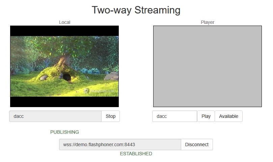Click the Player label above the gray panel
The image size is (273, 162).
click(x=208, y=22)
